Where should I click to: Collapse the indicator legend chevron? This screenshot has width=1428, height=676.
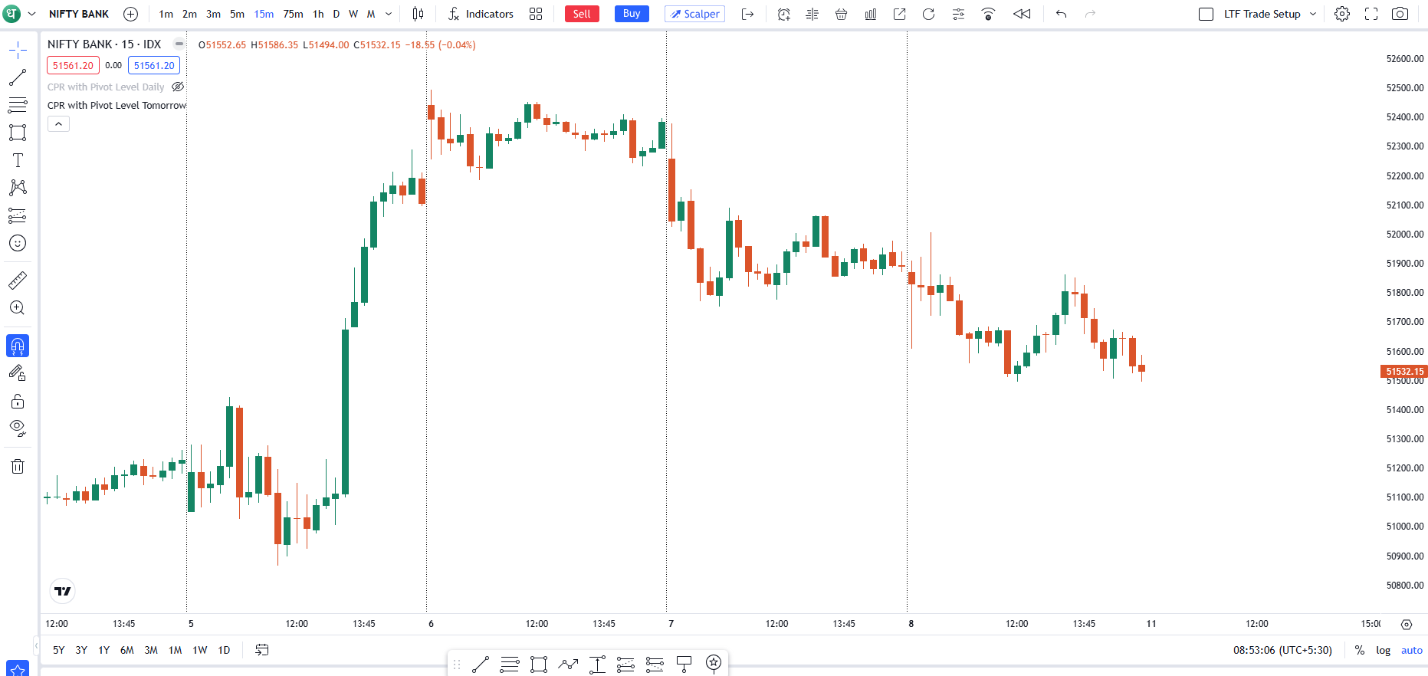(x=58, y=124)
